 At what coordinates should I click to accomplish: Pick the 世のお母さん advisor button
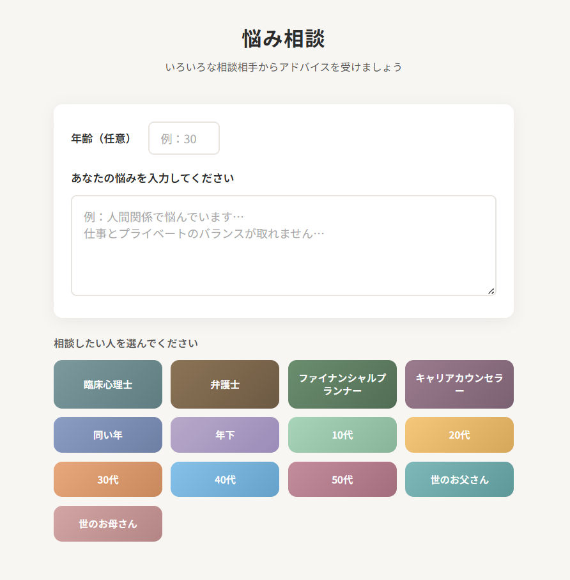[x=108, y=524]
